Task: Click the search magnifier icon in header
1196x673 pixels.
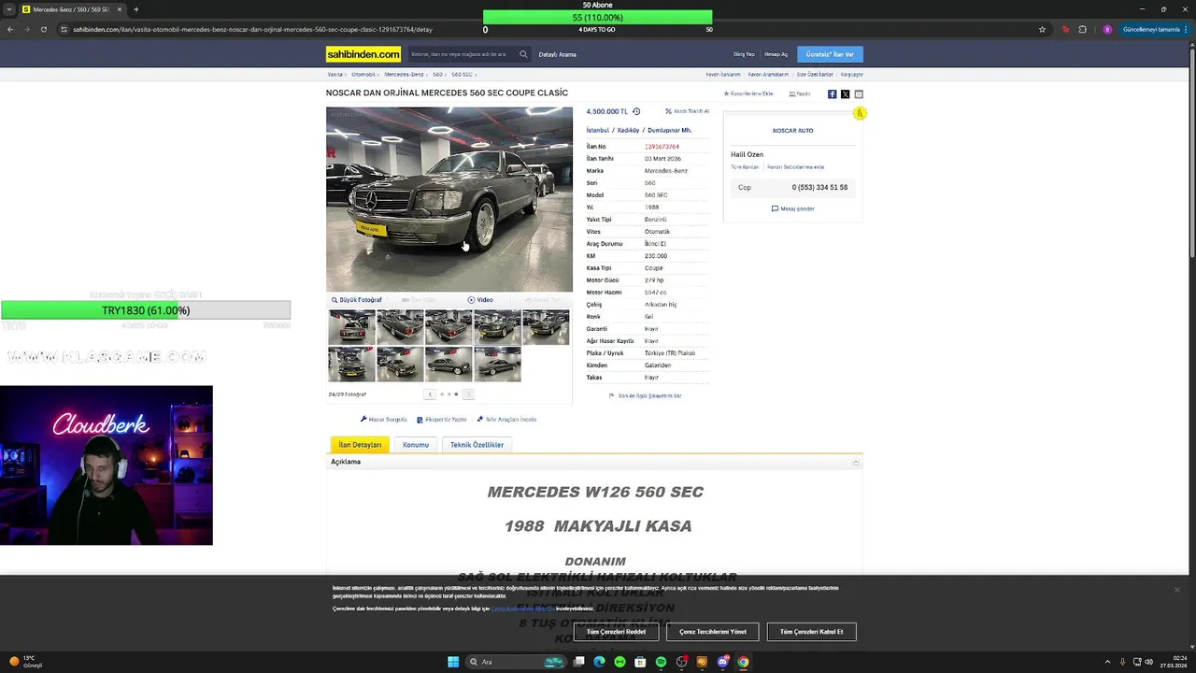Action: click(523, 54)
